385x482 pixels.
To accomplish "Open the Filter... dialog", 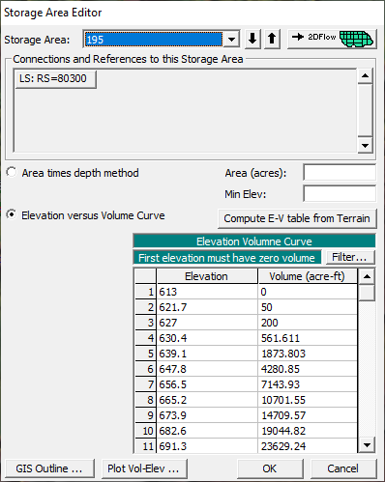I will click(x=350, y=257).
